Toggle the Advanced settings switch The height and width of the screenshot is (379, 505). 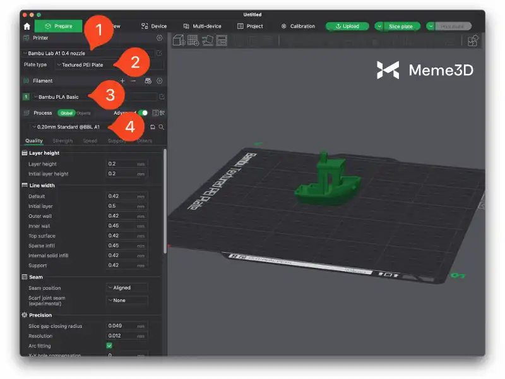pyautogui.click(x=143, y=113)
